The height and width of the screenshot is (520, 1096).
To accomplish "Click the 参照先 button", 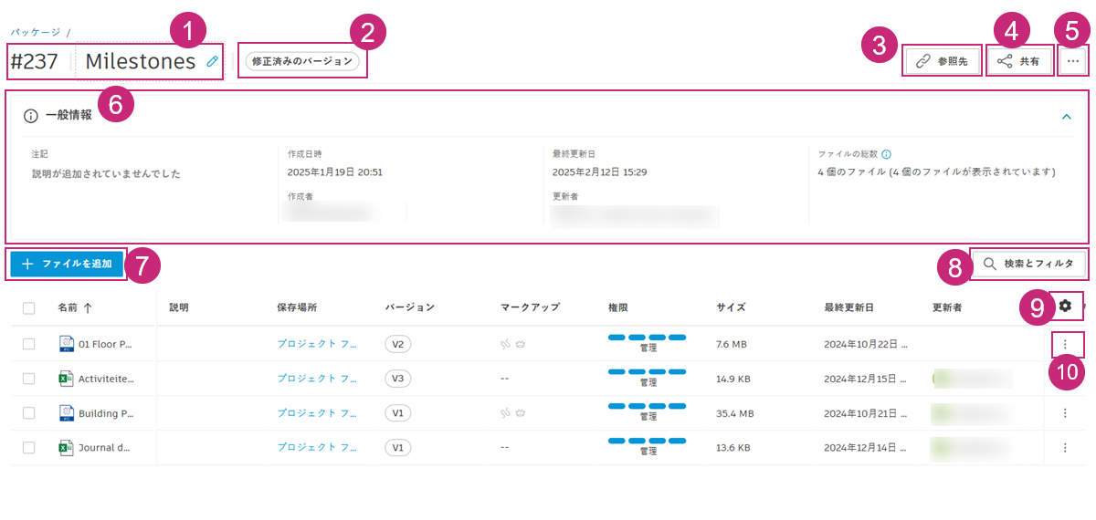I will pyautogui.click(x=943, y=61).
